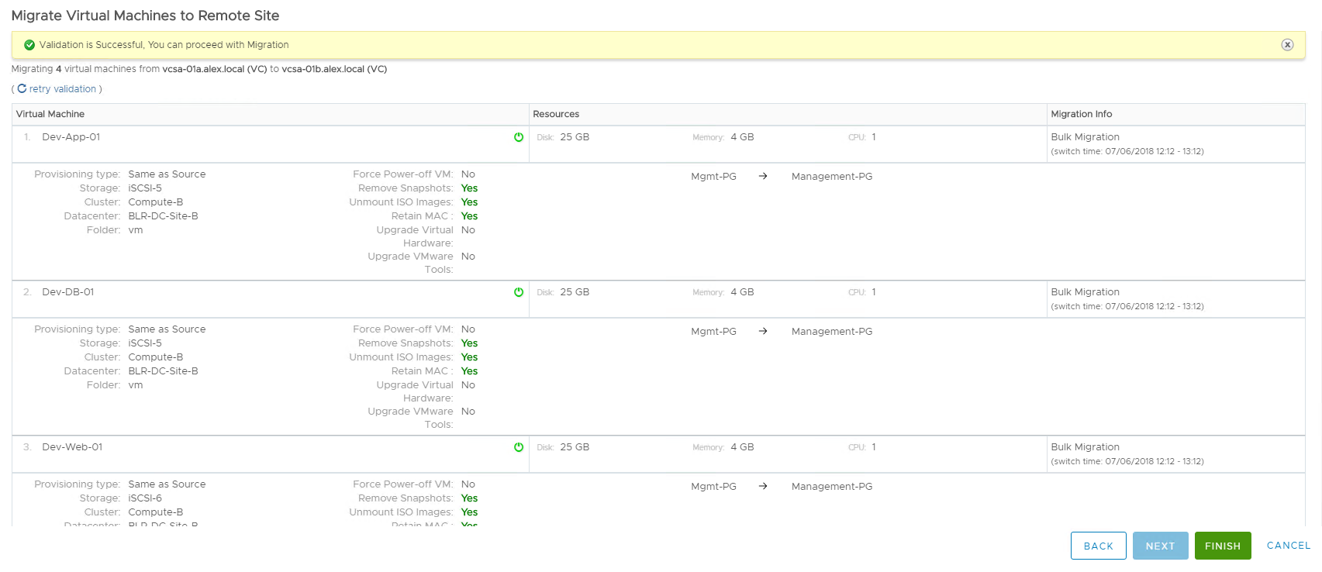Viewport: 1322px width, 572px height.
Task: Click the network mapping arrow for Dev-Web-01
Action: (x=763, y=487)
